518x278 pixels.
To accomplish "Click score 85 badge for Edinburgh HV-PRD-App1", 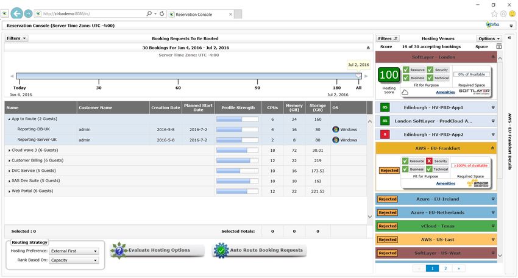I will point(385,107).
